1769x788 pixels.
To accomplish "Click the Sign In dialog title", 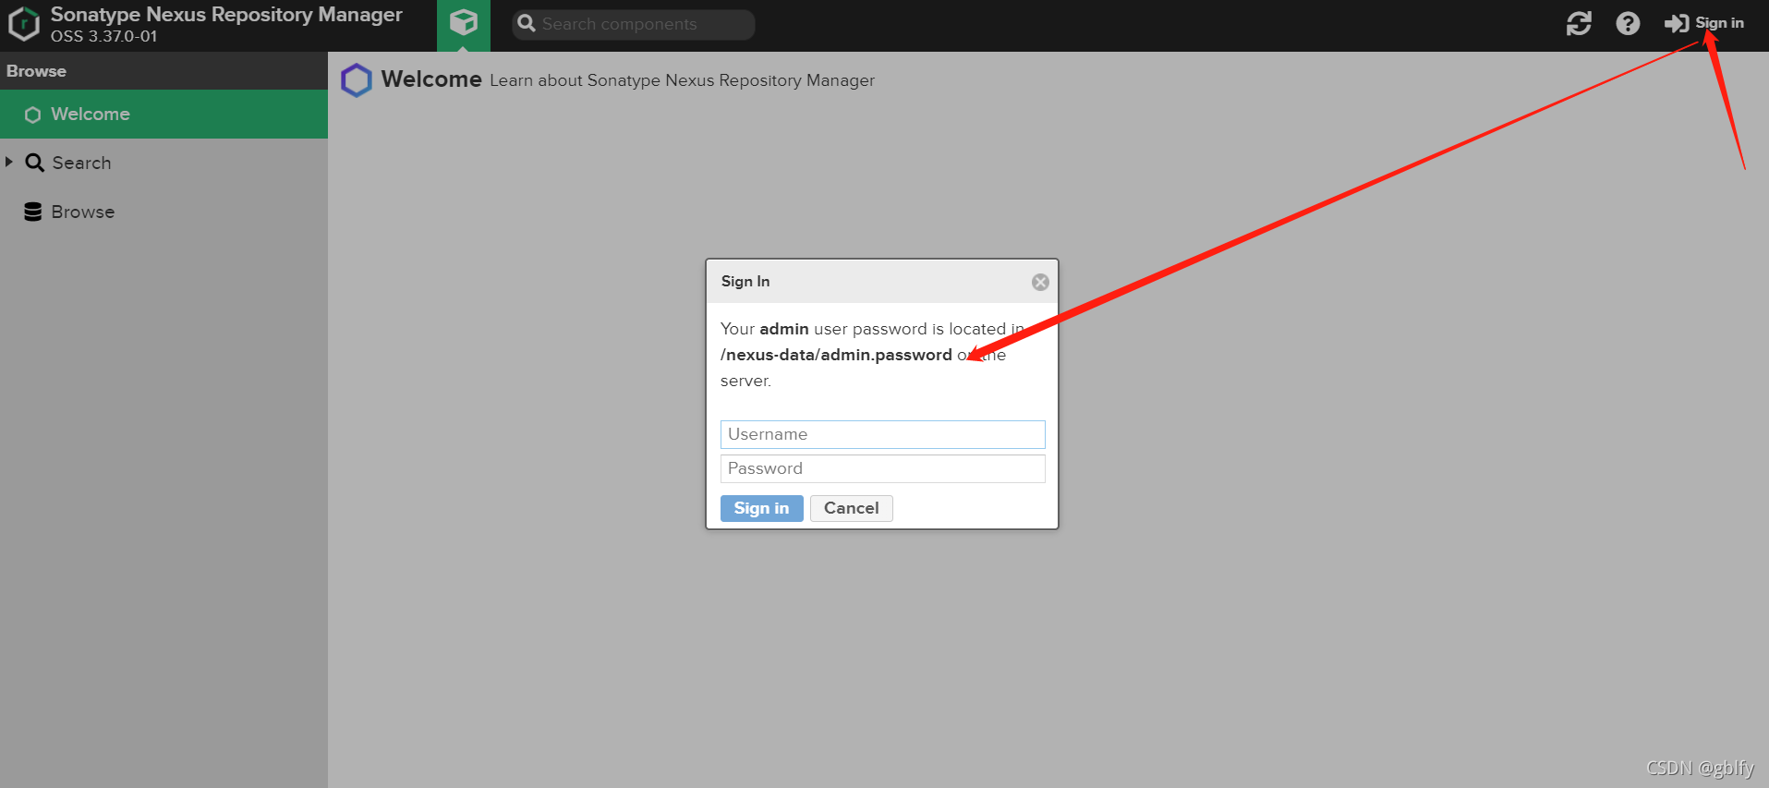I will 745,281.
